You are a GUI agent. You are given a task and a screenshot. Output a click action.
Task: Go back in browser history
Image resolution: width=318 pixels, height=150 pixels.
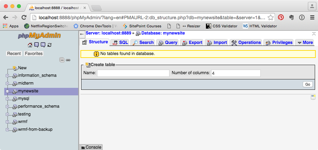tap(6, 18)
